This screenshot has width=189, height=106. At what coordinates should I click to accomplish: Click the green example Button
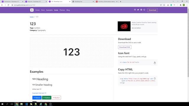coord(47,97)
